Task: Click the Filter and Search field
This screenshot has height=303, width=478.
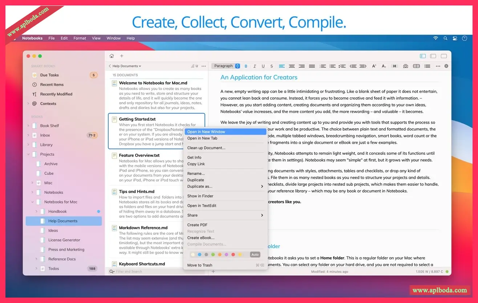Action: [x=145, y=271]
